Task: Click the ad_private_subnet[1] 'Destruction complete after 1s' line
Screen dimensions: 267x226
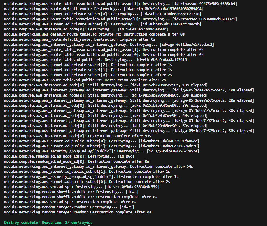Action: pos(88,70)
